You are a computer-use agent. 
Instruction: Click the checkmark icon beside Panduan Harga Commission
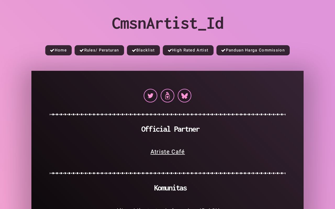pyautogui.click(x=224, y=50)
